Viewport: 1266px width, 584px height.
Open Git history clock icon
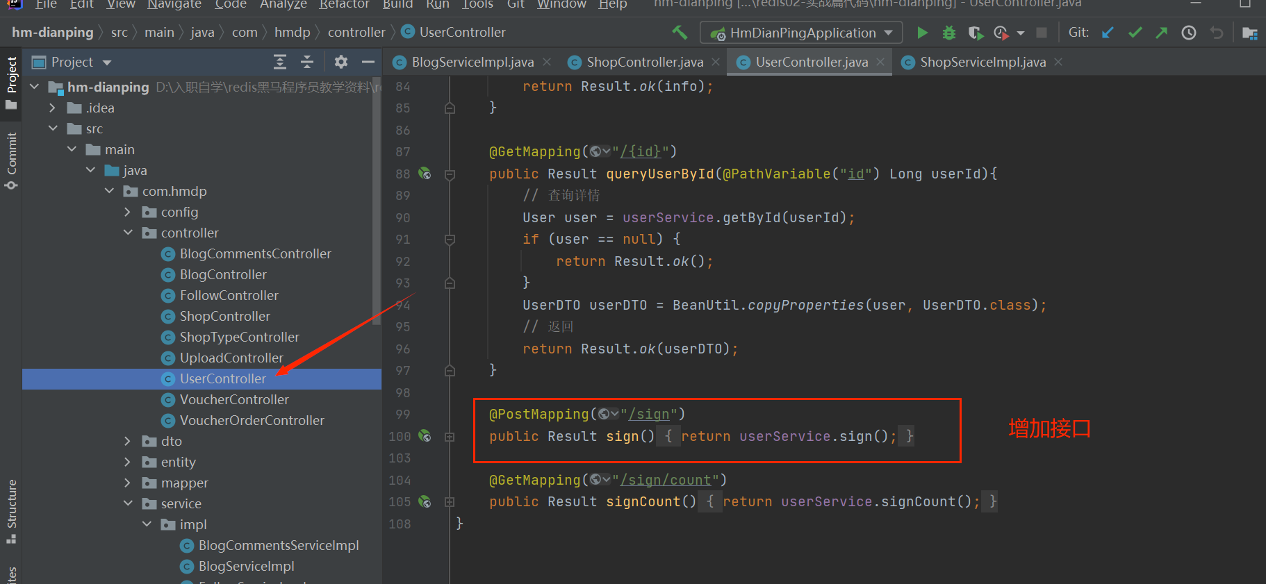1189,33
